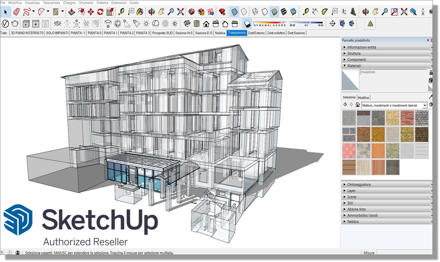Switch to the Dett.Esterno scene tab
The height and width of the screenshot is (262, 440).
point(256,33)
